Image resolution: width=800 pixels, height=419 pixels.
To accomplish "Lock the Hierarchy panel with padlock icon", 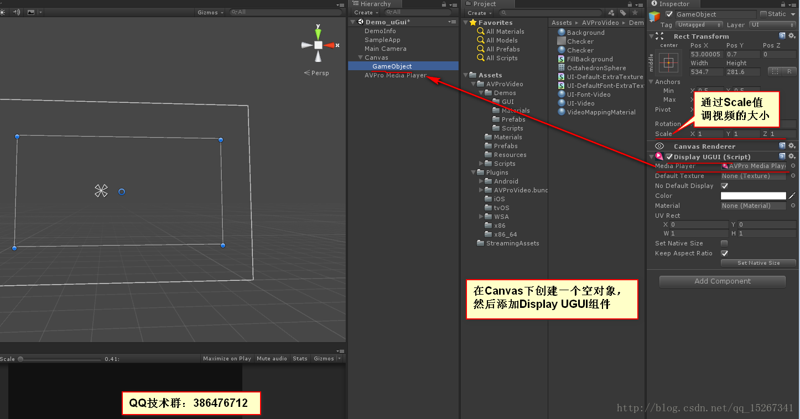I will pyautogui.click(x=444, y=4).
